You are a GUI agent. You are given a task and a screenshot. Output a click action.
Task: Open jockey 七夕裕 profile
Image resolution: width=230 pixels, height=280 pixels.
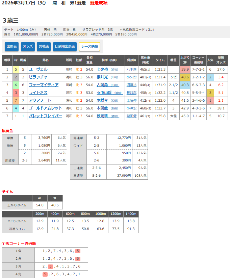pyautogui.click(x=102, y=70)
